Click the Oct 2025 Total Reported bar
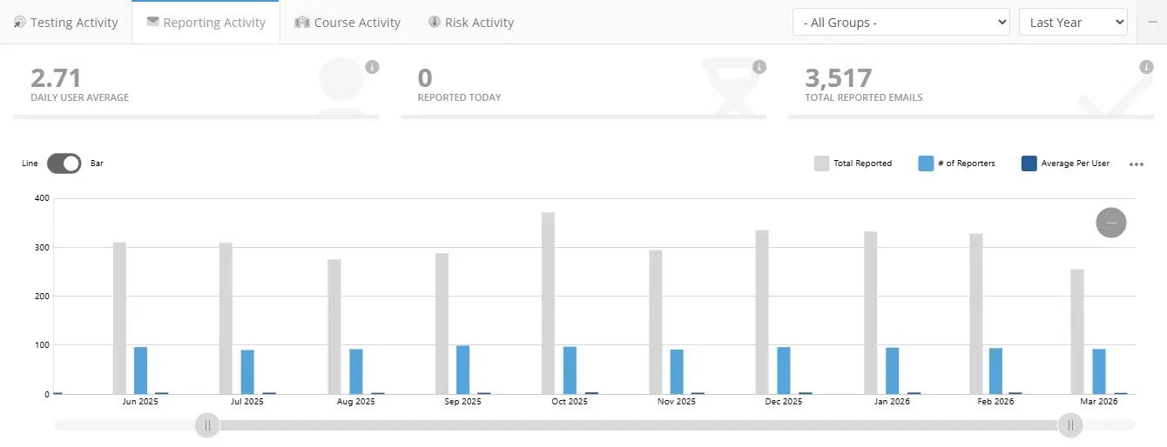This screenshot has height=447, width=1167. tap(548, 303)
